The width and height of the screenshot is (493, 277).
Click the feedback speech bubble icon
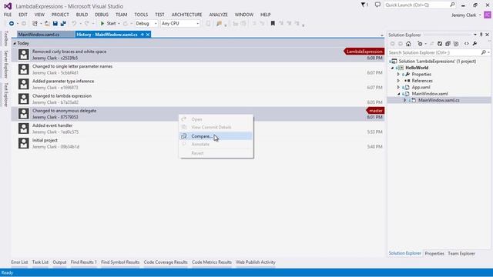pyautogui.click(x=377, y=5)
